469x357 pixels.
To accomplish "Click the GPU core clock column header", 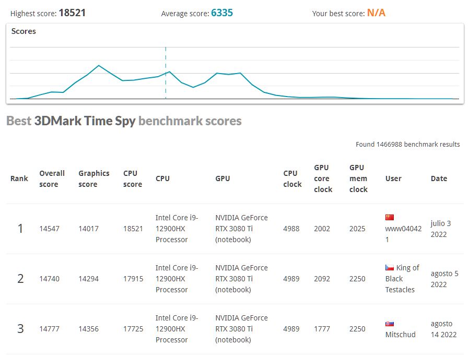I will [323, 178].
